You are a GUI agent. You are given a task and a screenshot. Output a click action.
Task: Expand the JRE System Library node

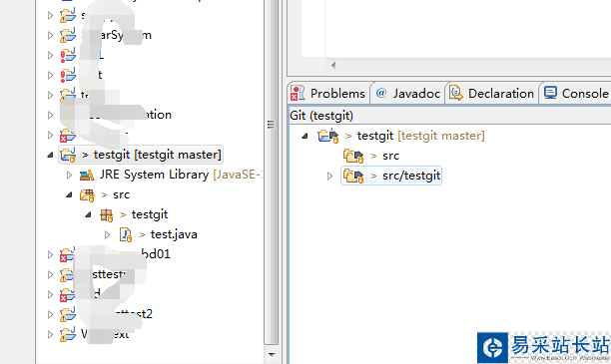point(69,176)
